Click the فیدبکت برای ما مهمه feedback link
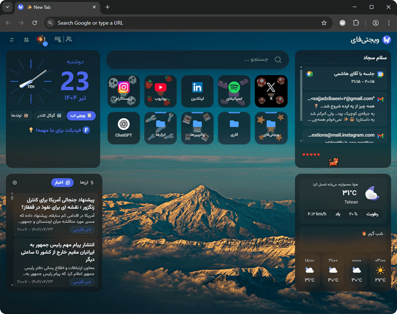 [x=59, y=130]
